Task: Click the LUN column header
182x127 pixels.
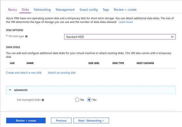Action: point(12,63)
